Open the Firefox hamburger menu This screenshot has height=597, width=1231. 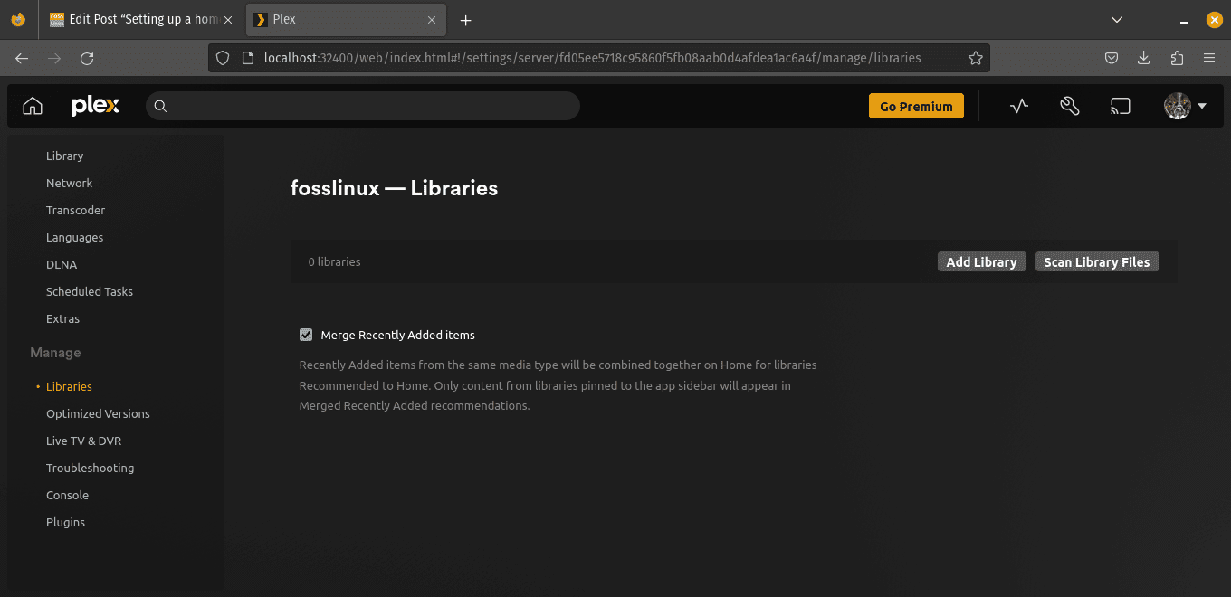point(1209,58)
